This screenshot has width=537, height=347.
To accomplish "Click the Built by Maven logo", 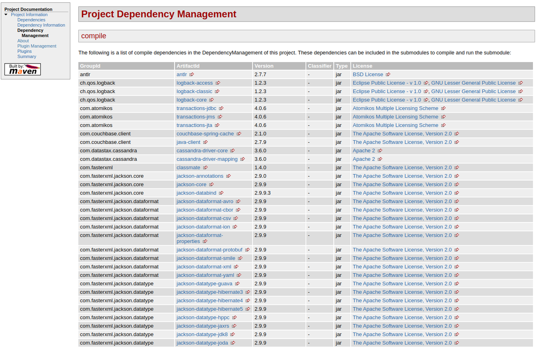I will 23,69.
